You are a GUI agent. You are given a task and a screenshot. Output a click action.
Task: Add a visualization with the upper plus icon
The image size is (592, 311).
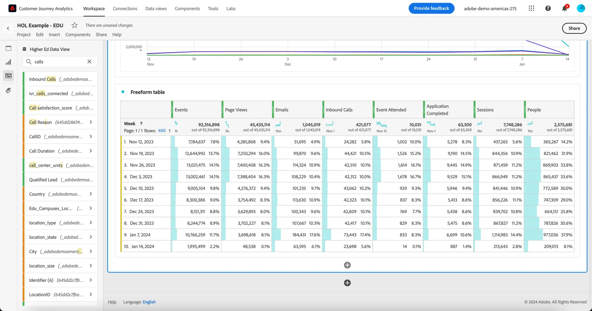tap(347, 265)
